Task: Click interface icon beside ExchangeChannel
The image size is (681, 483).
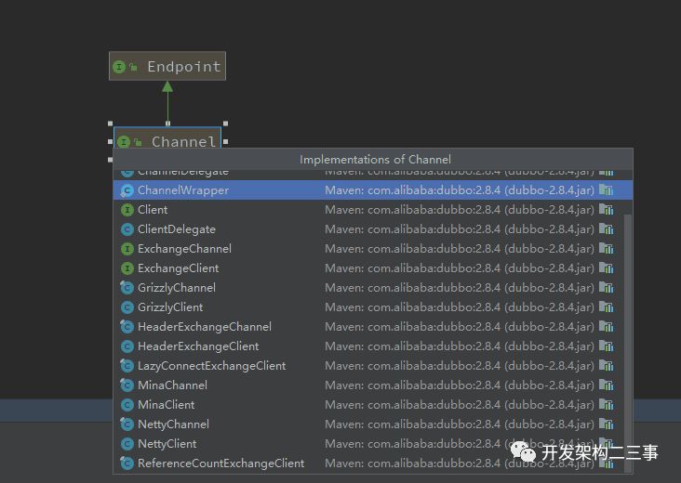Action: [x=127, y=249]
